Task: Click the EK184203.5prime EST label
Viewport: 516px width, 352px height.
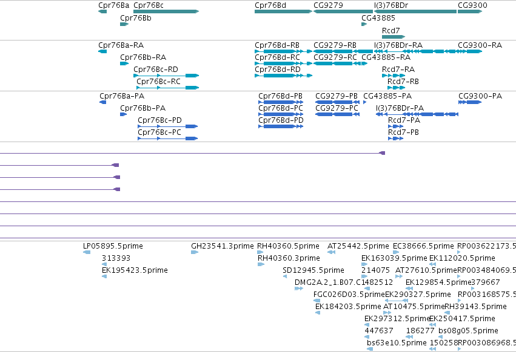Action: [348, 307]
